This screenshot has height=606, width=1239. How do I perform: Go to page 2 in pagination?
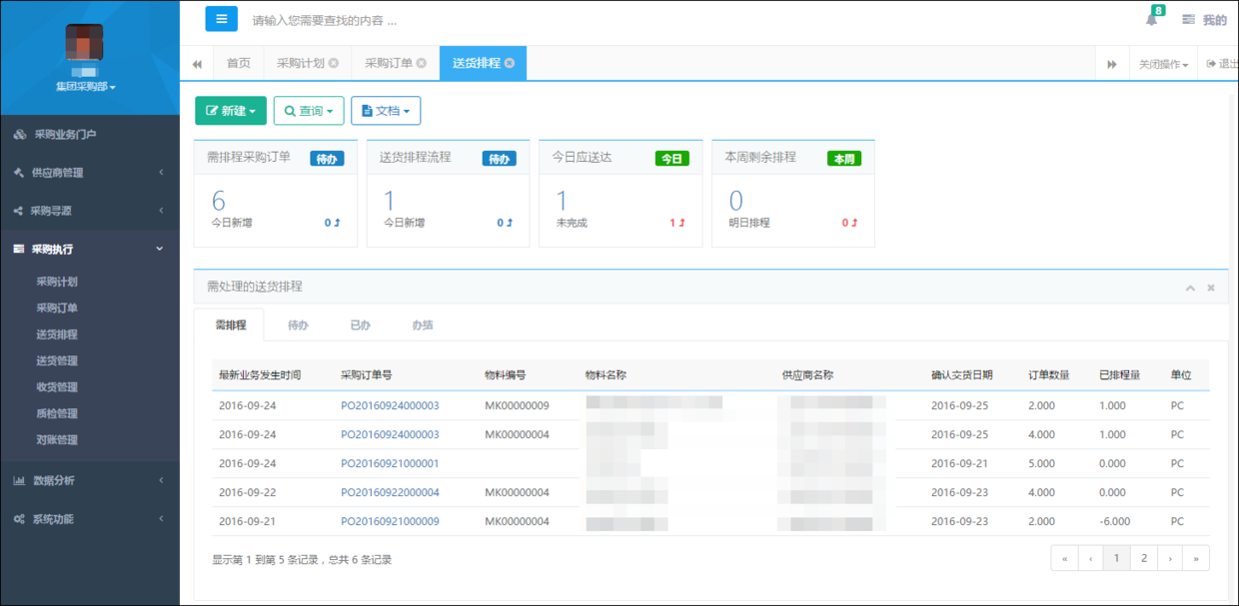1144,558
